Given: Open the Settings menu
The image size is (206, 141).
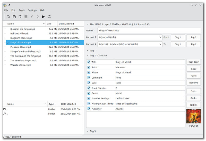Looking at the screenshot, I should [32, 10].
